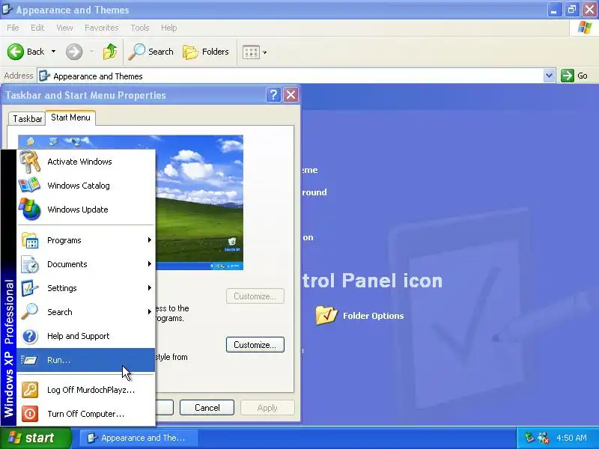Image resolution: width=599 pixels, height=449 pixels.
Task: Click Search in the Explorer toolbar
Action: (x=151, y=52)
